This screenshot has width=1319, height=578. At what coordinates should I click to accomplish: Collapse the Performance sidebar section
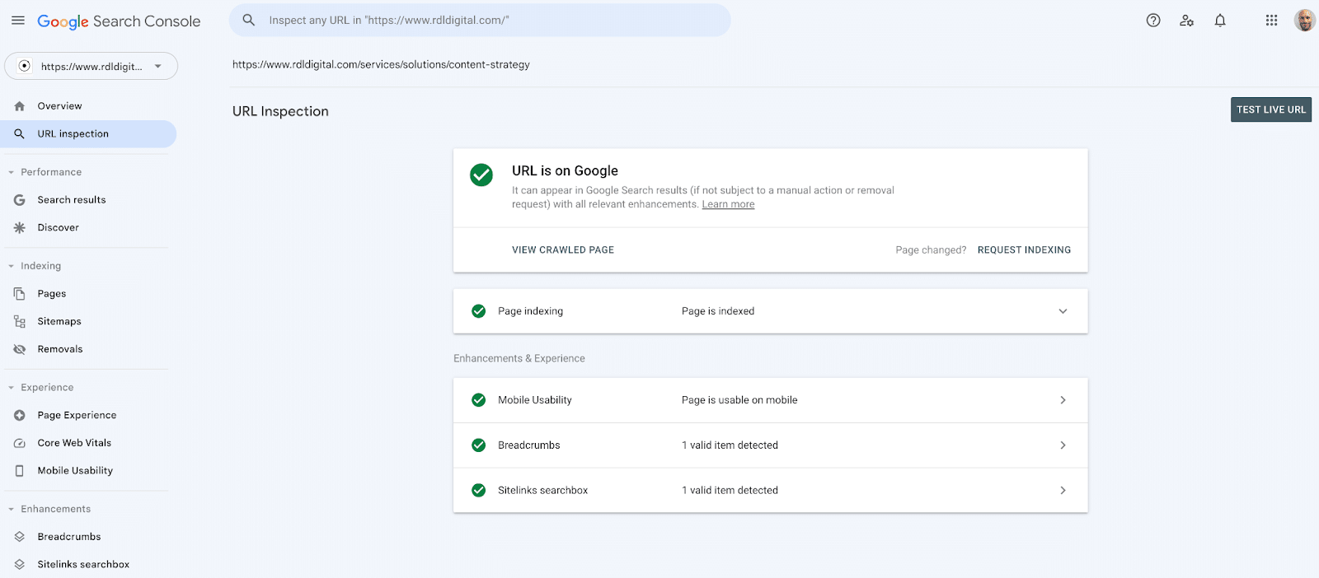(12, 172)
